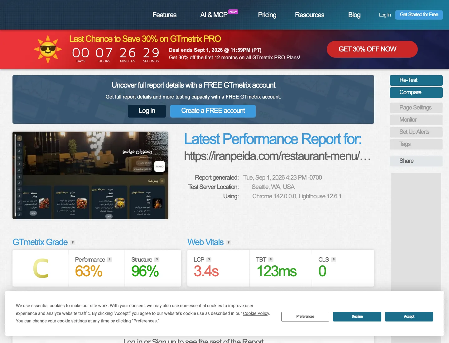The height and width of the screenshot is (343, 449).
Task: Click the GET 30% OFF NOW button
Action: coord(372,49)
